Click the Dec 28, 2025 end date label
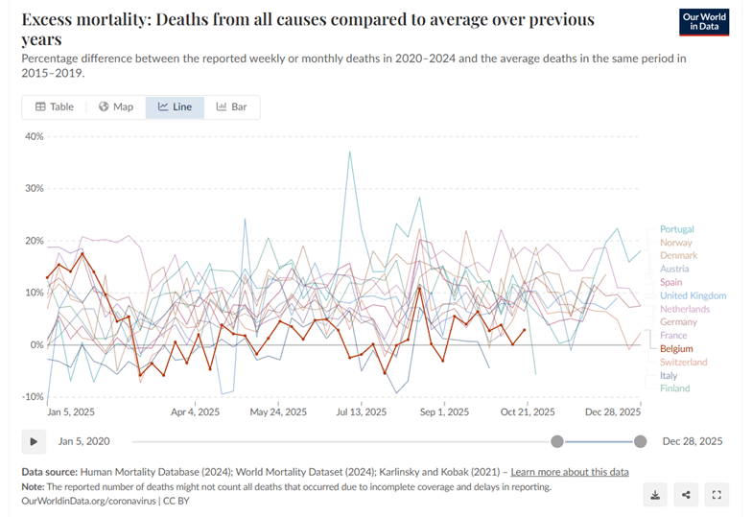 694,441
